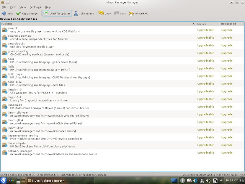The width and height of the screenshot is (245, 184).
Task: Select the 'hpijs' package name
Action: click(11, 59)
